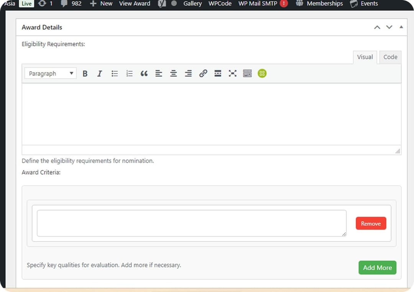Move the Award Details box down
This screenshot has height=292, width=414.
[389, 27]
